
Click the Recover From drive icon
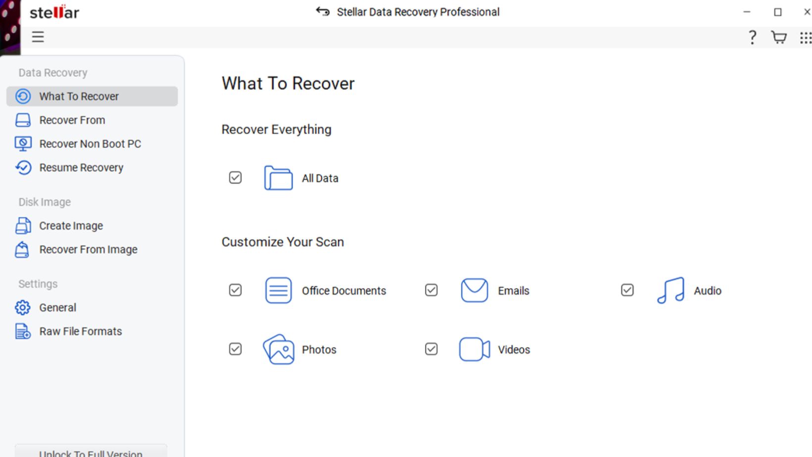23,120
